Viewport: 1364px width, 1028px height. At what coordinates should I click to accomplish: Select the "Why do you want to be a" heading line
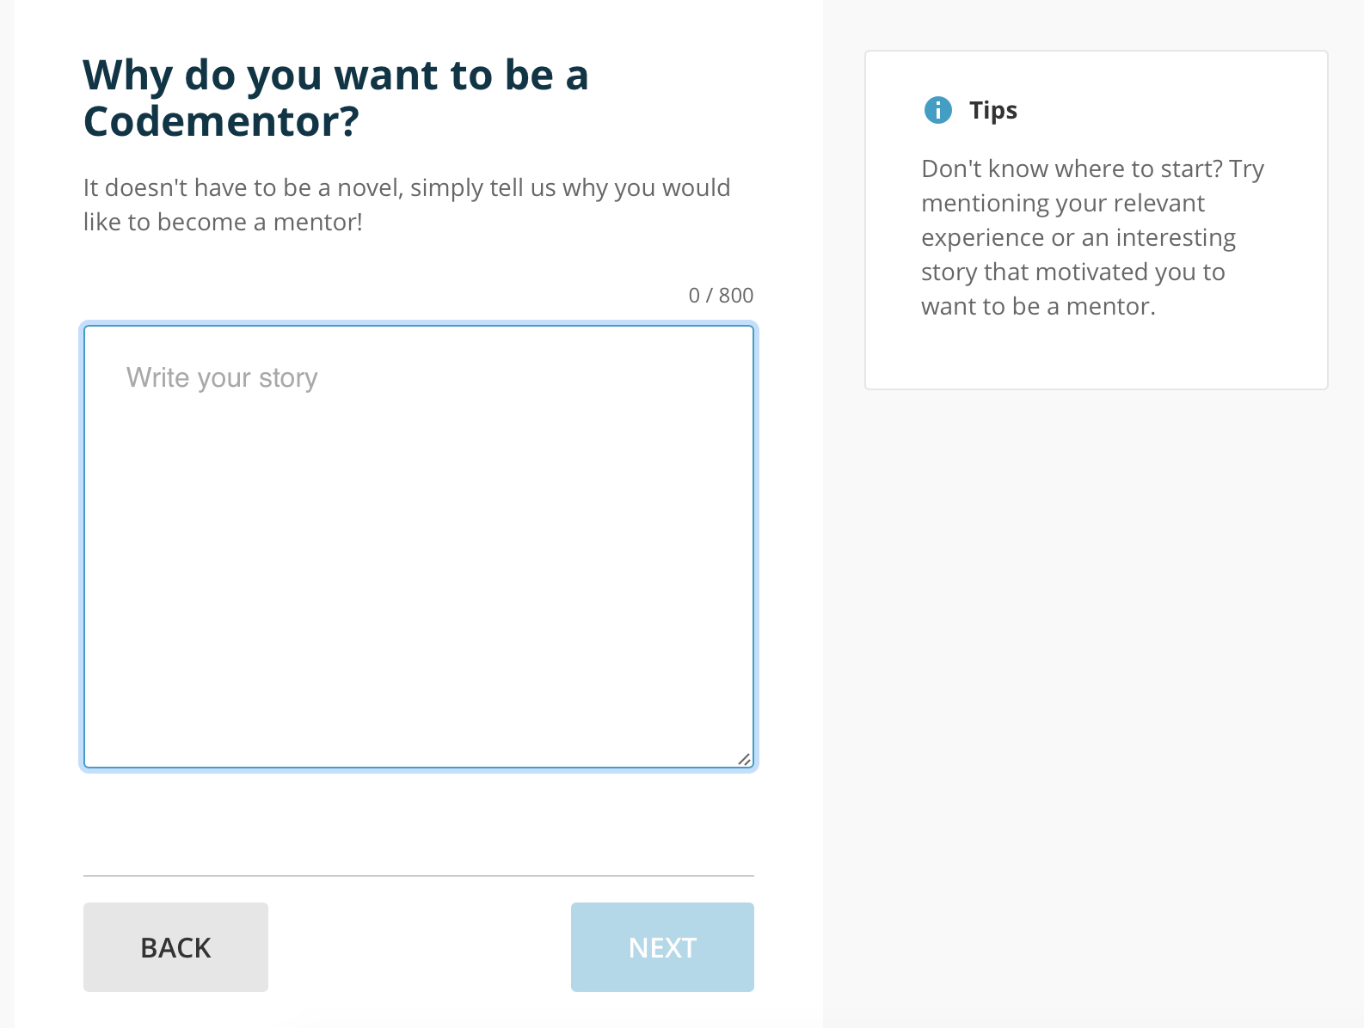[335, 76]
